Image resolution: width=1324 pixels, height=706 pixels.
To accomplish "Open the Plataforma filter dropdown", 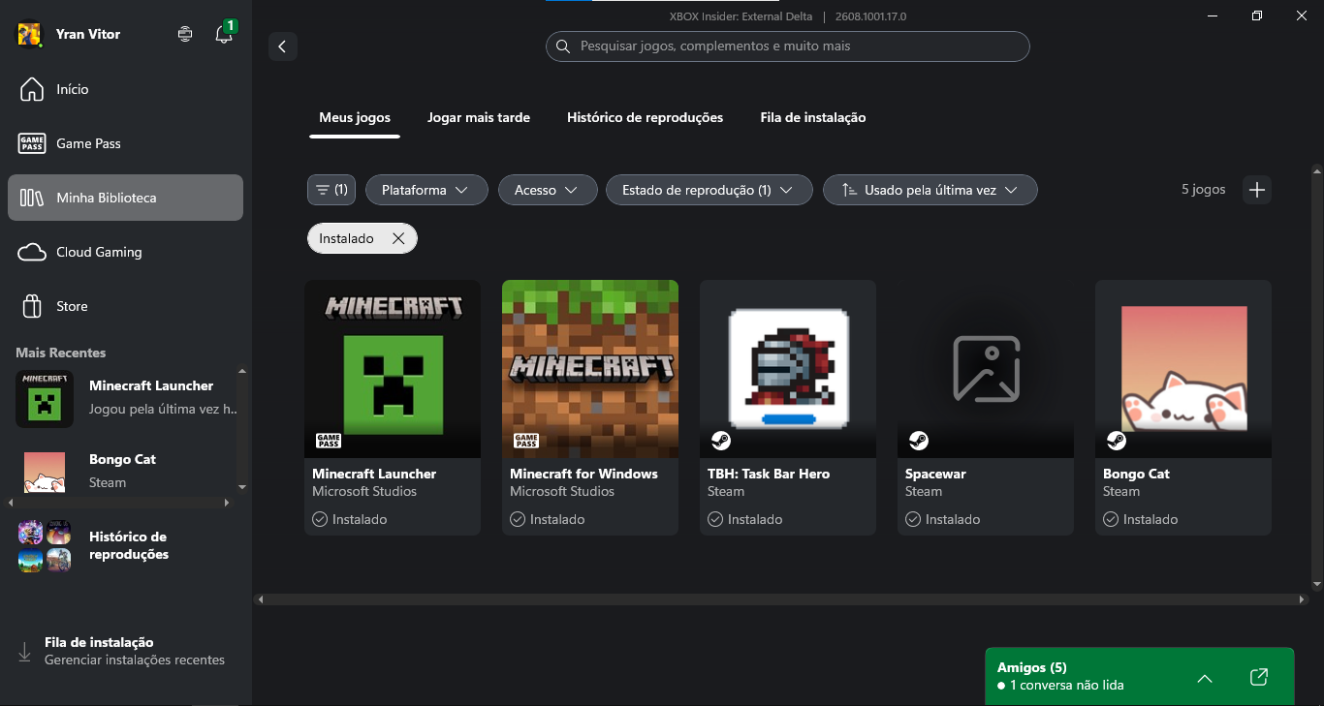I will point(426,190).
